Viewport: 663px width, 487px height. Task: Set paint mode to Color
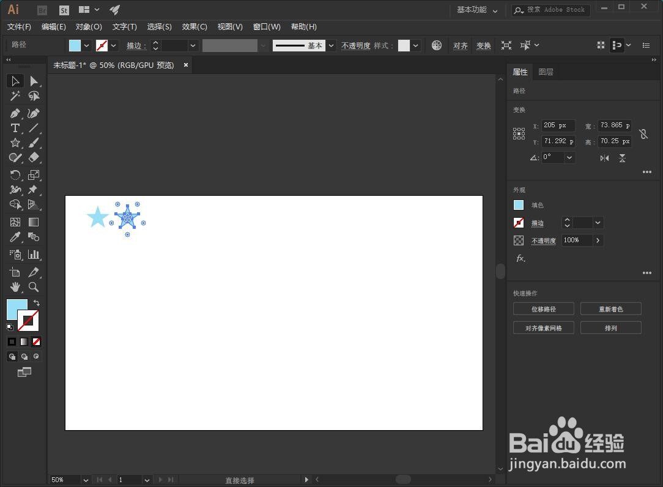click(12, 341)
